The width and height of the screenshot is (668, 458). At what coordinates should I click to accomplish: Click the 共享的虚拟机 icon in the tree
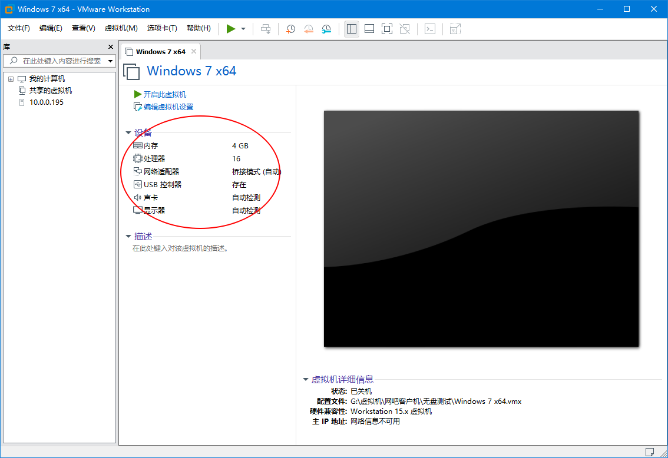pyautogui.click(x=22, y=91)
